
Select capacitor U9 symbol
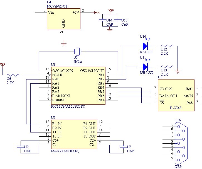[21, 147]
